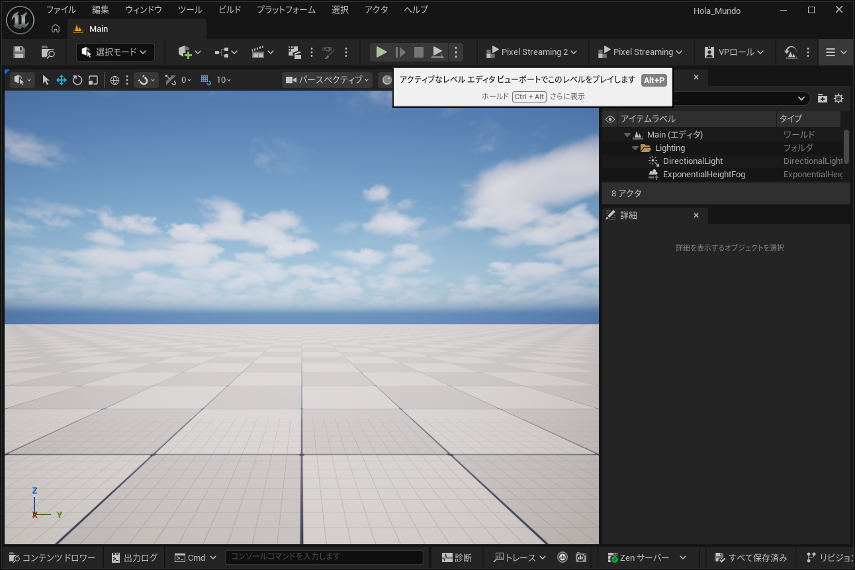The width and height of the screenshot is (855, 570).
Task: Click the advance single frame button
Action: (400, 52)
